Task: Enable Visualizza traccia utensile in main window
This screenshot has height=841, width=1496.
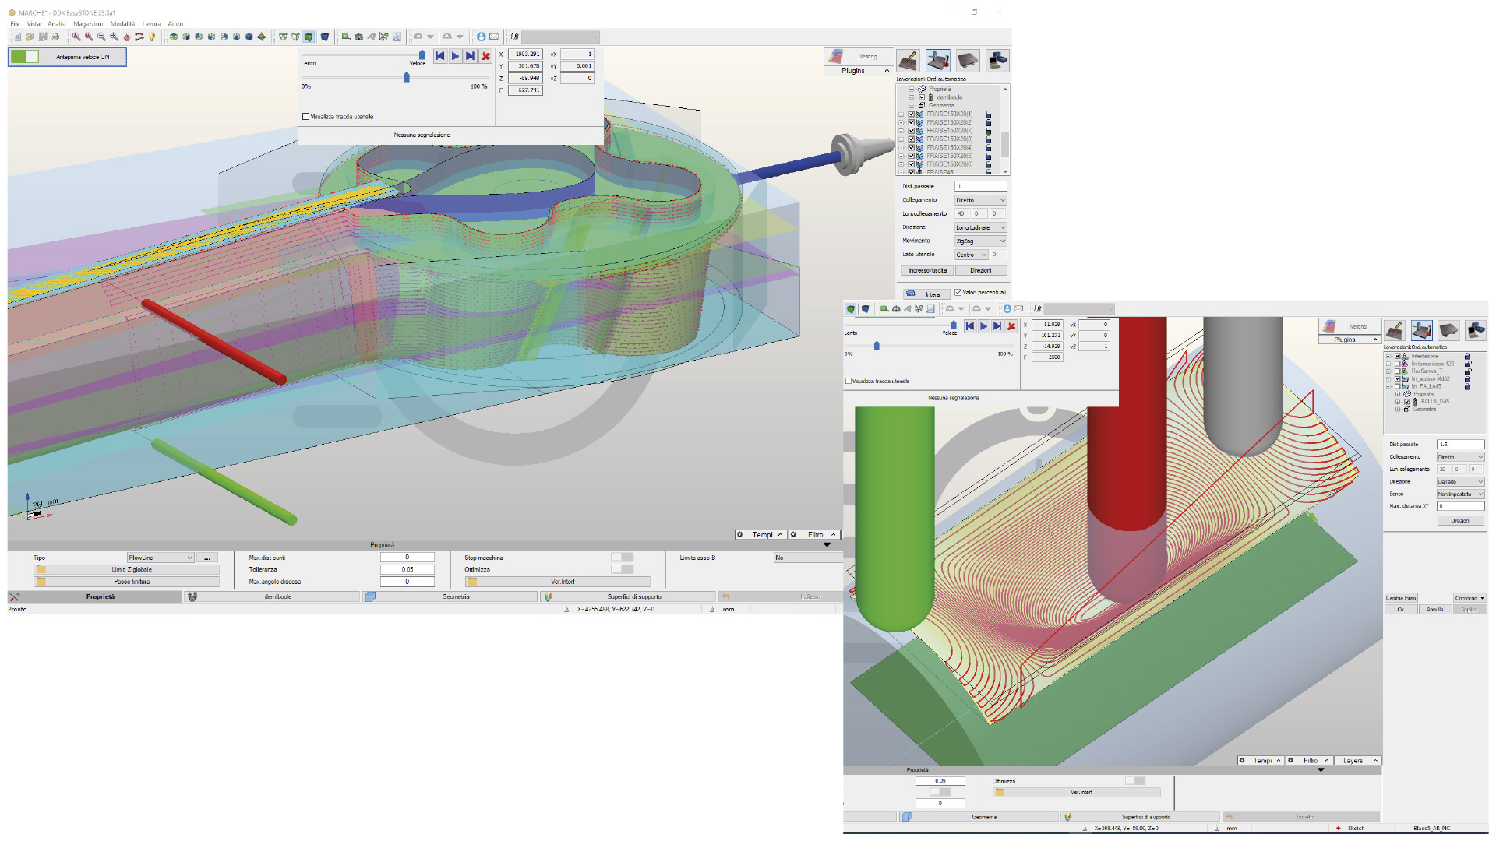Action: [305, 117]
